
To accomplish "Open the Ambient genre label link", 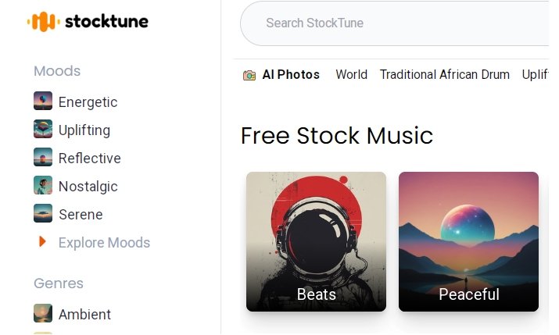I will [84, 314].
